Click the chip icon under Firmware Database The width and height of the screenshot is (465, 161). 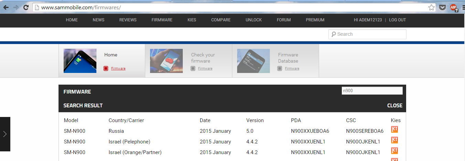[280, 68]
